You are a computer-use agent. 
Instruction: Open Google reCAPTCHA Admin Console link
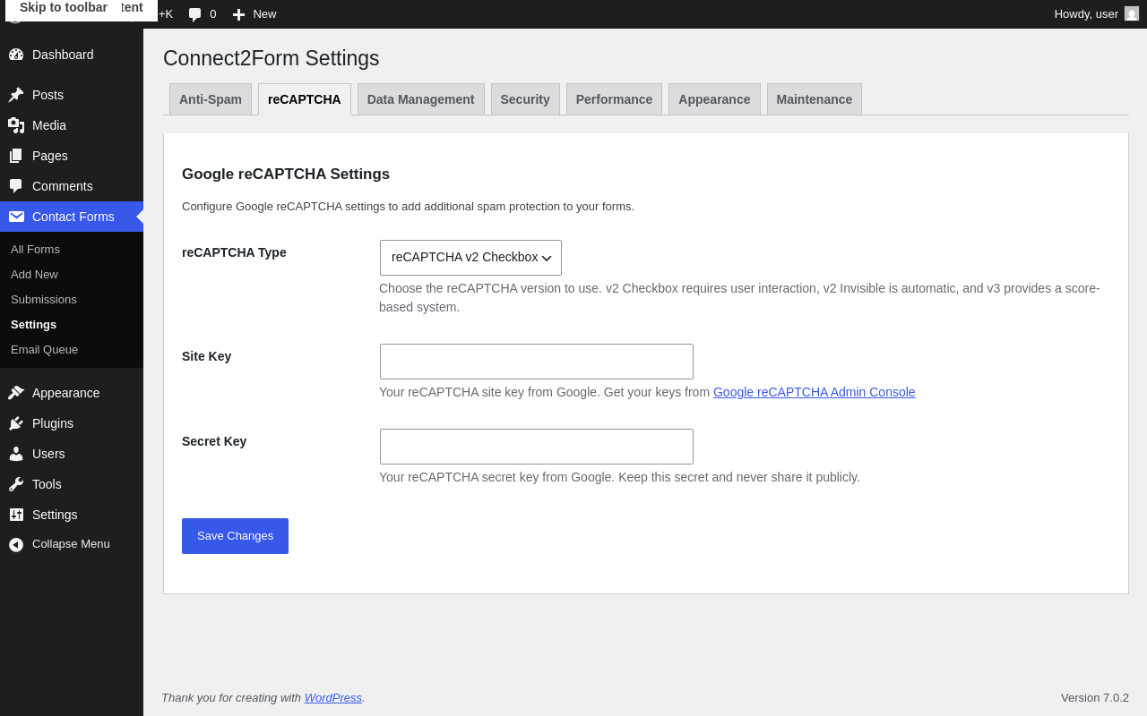pyautogui.click(x=815, y=392)
